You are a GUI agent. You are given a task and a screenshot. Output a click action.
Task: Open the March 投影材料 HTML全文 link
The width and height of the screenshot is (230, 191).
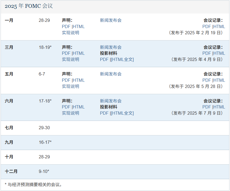click(122, 59)
